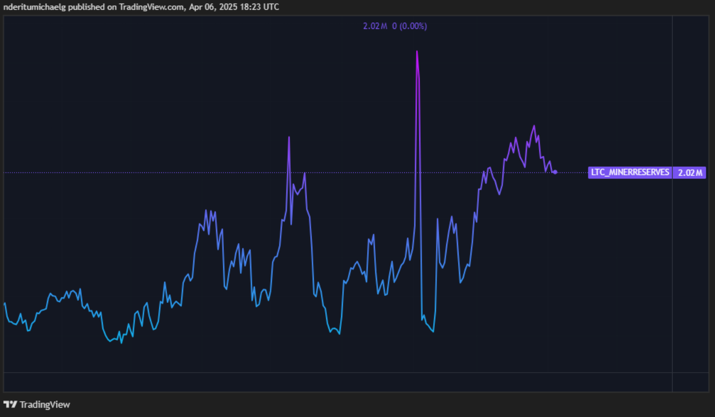This screenshot has width=715, height=417.
Task: Click the line's starting point at left edge
Action: coord(5,303)
